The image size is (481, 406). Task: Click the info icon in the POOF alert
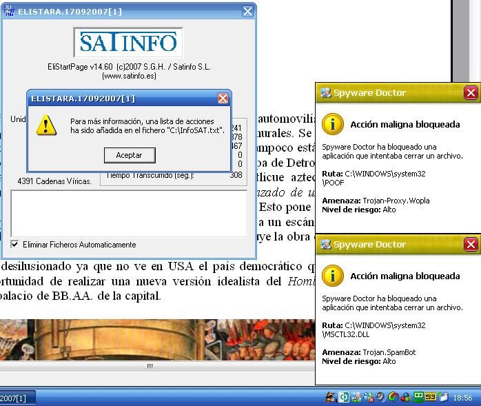pos(333,124)
